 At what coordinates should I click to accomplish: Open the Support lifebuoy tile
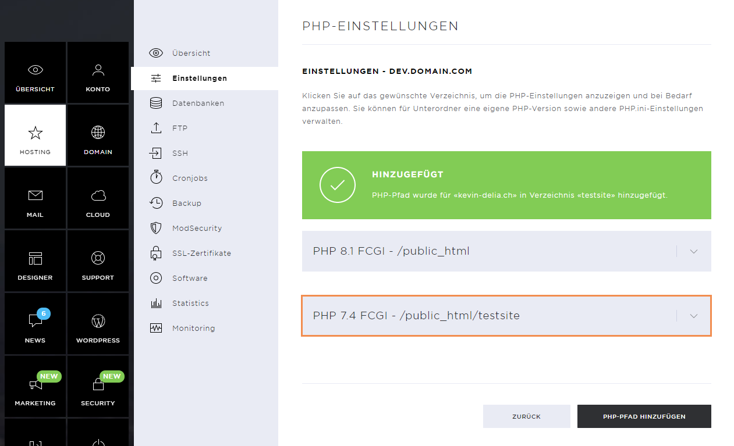(98, 261)
